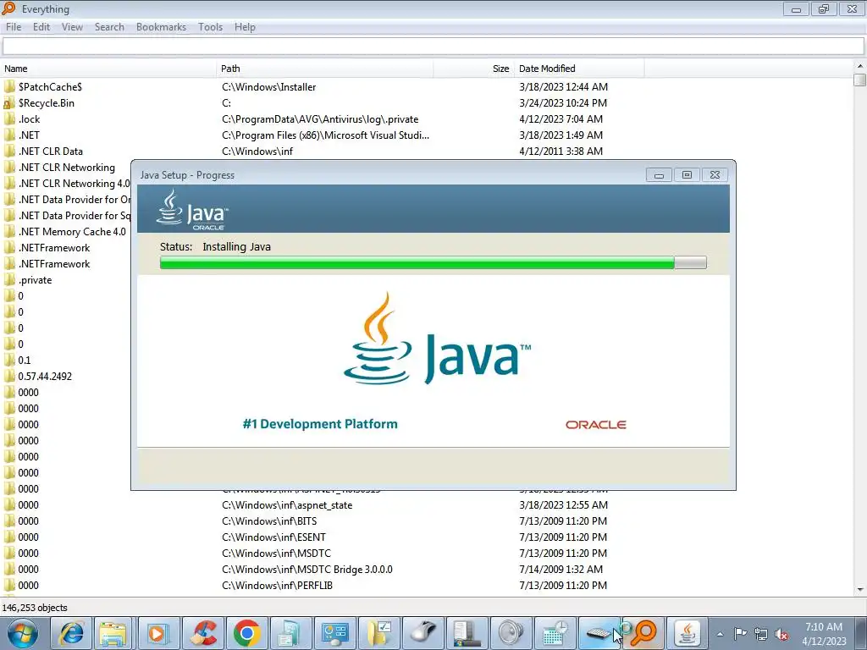
Task: Open the Search menu
Action: (x=109, y=27)
